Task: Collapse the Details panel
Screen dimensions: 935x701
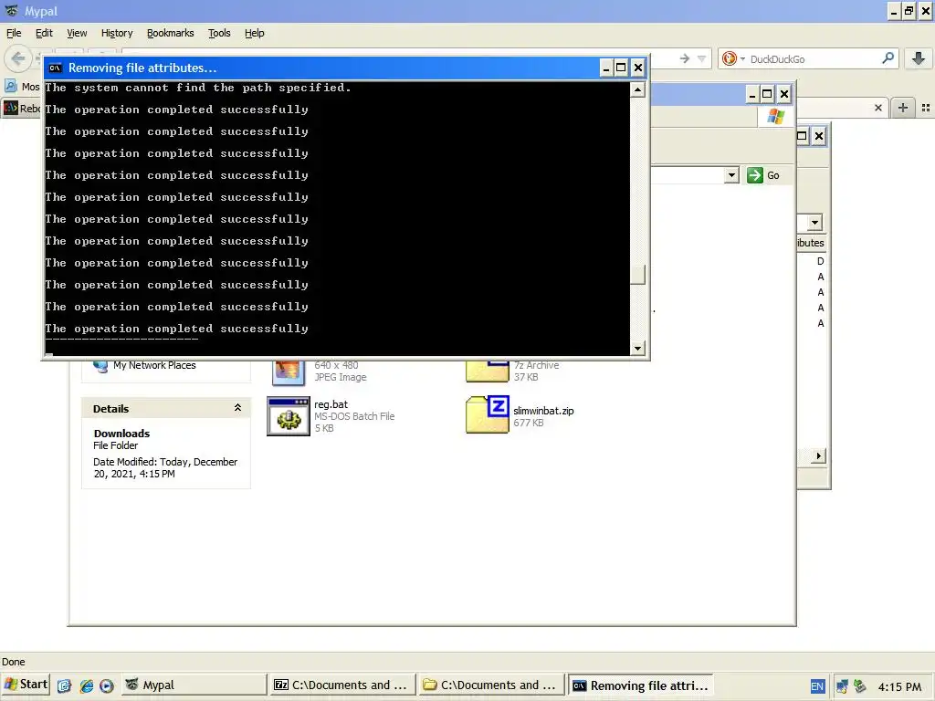Action: pyautogui.click(x=237, y=408)
